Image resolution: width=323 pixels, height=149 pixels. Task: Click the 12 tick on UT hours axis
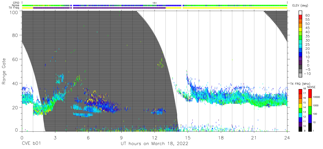coord(154,137)
